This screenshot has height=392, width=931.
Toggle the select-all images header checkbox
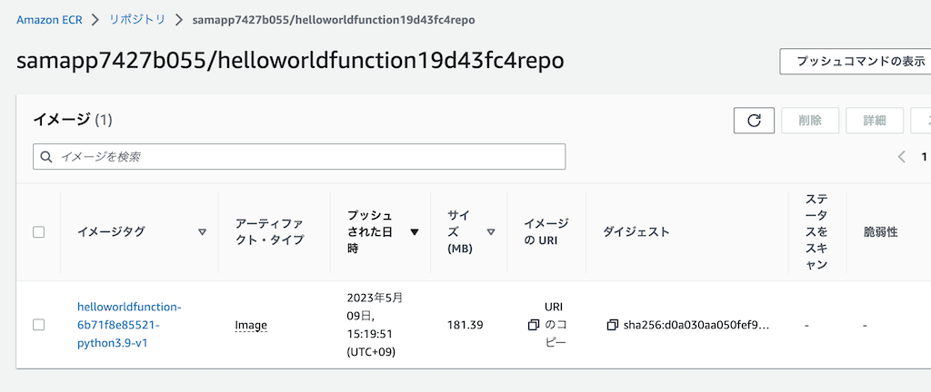pyautogui.click(x=38, y=232)
